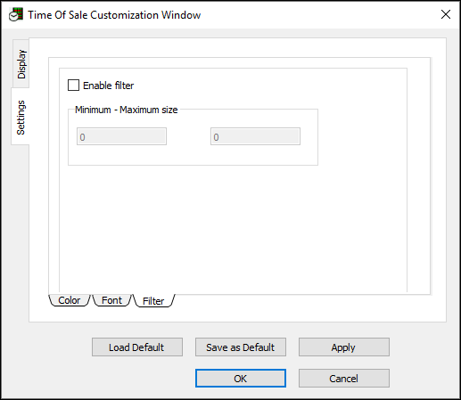Click the maximum size input field
461x400 pixels.
[x=255, y=136]
